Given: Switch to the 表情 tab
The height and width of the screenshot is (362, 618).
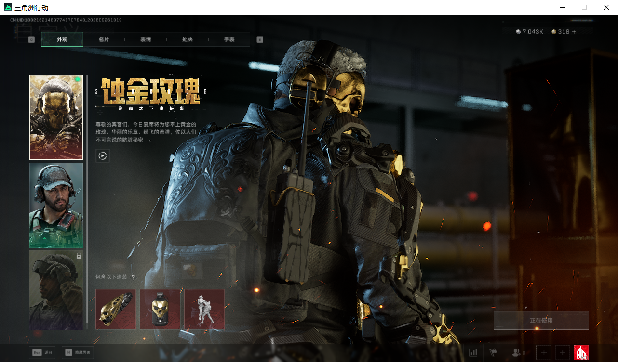Looking at the screenshot, I should [146, 39].
